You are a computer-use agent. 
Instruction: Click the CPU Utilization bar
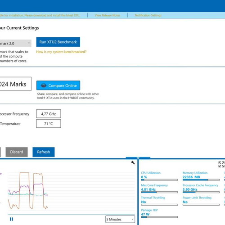click(x=159, y=180)
